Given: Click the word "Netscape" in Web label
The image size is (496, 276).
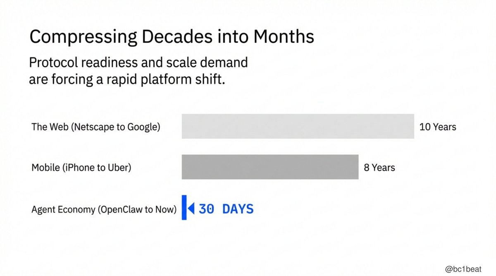Looking at the screenshot, I should tap(89, 127).
